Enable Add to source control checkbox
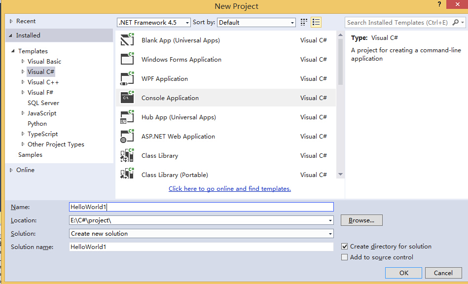 [344, 257]
